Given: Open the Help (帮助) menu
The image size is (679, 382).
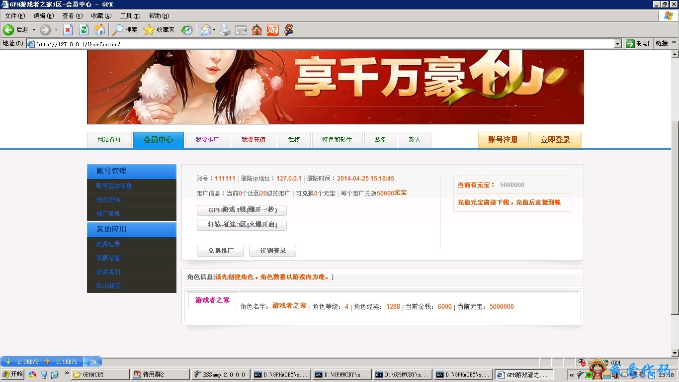Looking at the screenshot, I should point(159,16).
